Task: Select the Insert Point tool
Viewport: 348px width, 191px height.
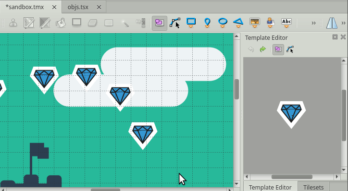Action: click(x=207, y=23)
